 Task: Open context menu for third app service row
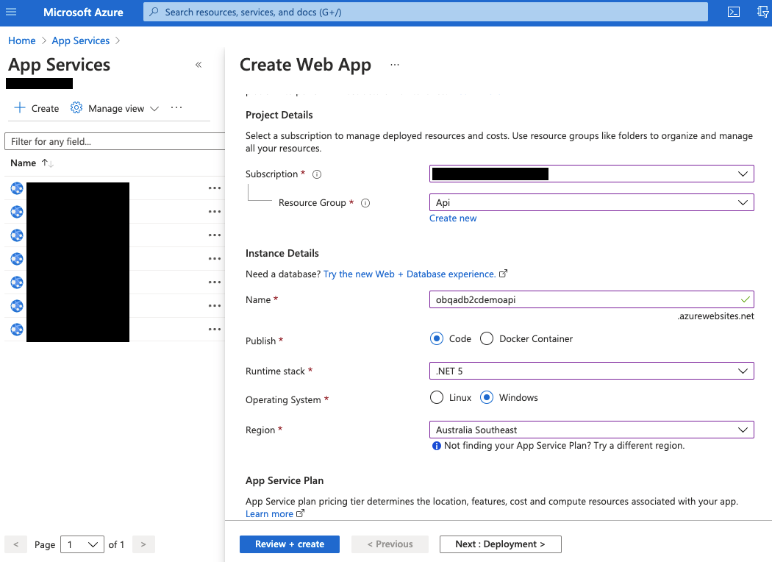click(x=215, y=235)
